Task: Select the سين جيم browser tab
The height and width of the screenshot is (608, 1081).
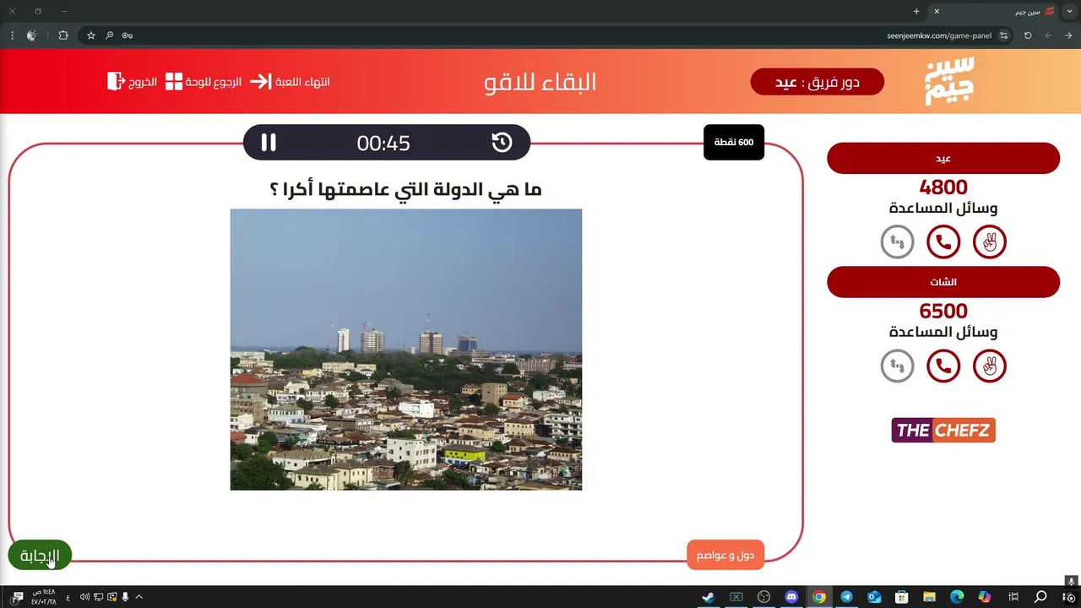Action: (994, 11)
